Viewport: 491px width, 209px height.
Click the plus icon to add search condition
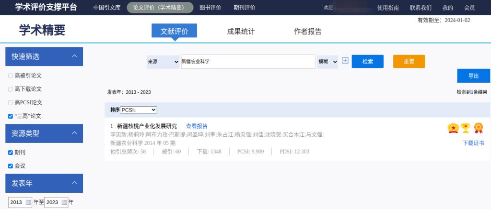click(345, 61)
